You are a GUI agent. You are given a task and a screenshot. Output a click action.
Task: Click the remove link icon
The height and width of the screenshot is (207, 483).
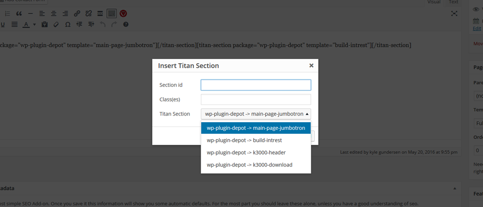point(88,14)
